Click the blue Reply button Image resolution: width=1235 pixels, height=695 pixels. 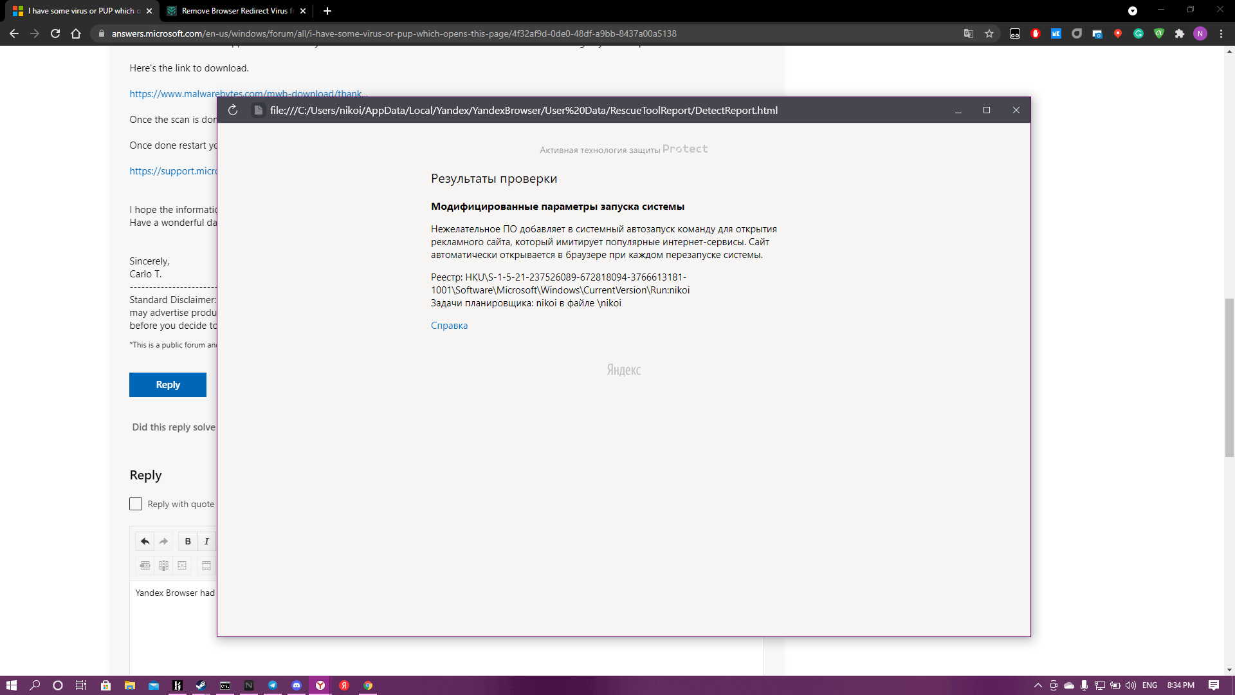pyautogui.click(x=168, y=385)
